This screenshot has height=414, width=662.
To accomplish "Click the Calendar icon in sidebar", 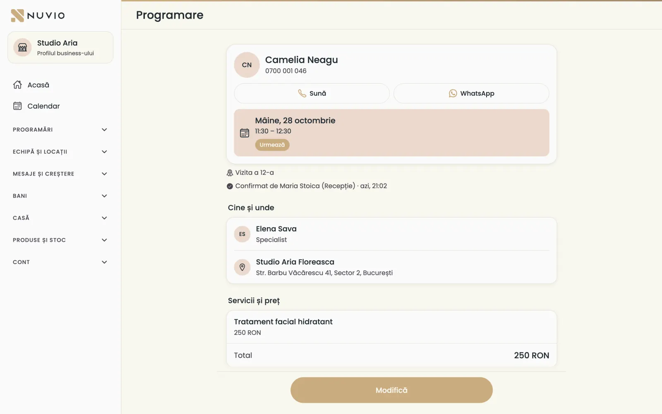I will [x=17, y=106].
